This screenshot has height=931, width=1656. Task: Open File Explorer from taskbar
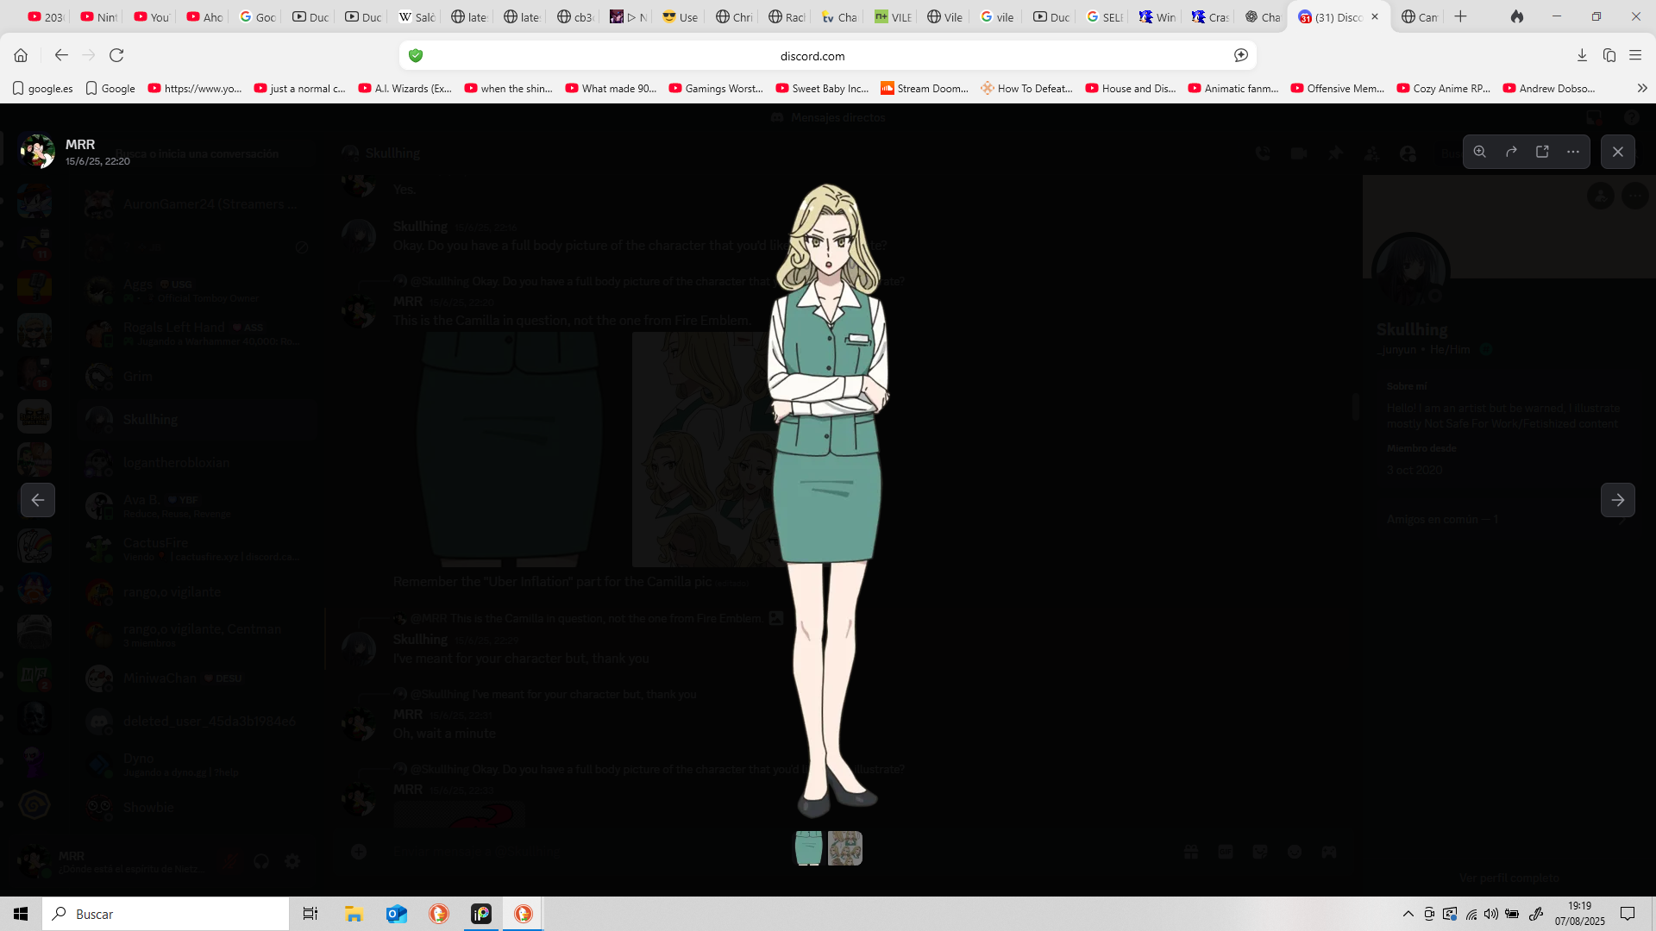354,914
